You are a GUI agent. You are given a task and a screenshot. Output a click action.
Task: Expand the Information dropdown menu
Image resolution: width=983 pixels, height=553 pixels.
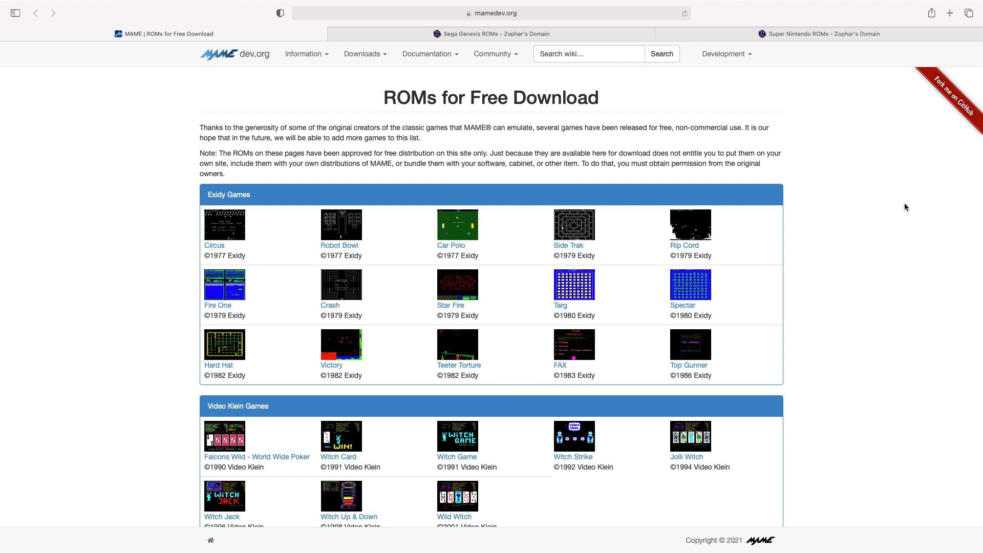[306, 54]
